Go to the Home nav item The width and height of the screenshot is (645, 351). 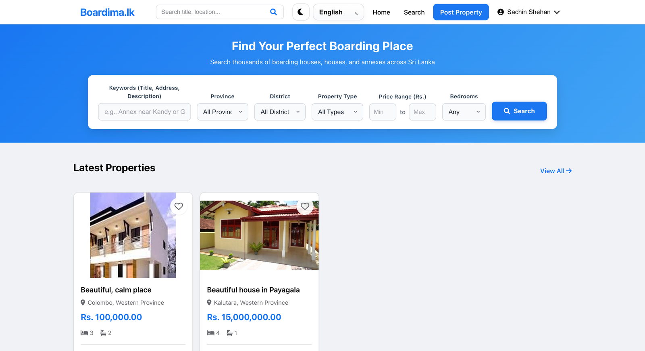click(381, 12)
